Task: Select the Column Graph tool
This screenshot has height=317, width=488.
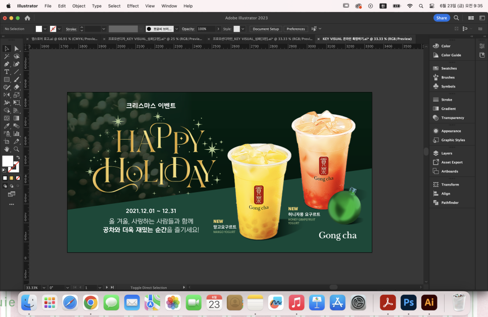Action: click(x=17, y=134)
